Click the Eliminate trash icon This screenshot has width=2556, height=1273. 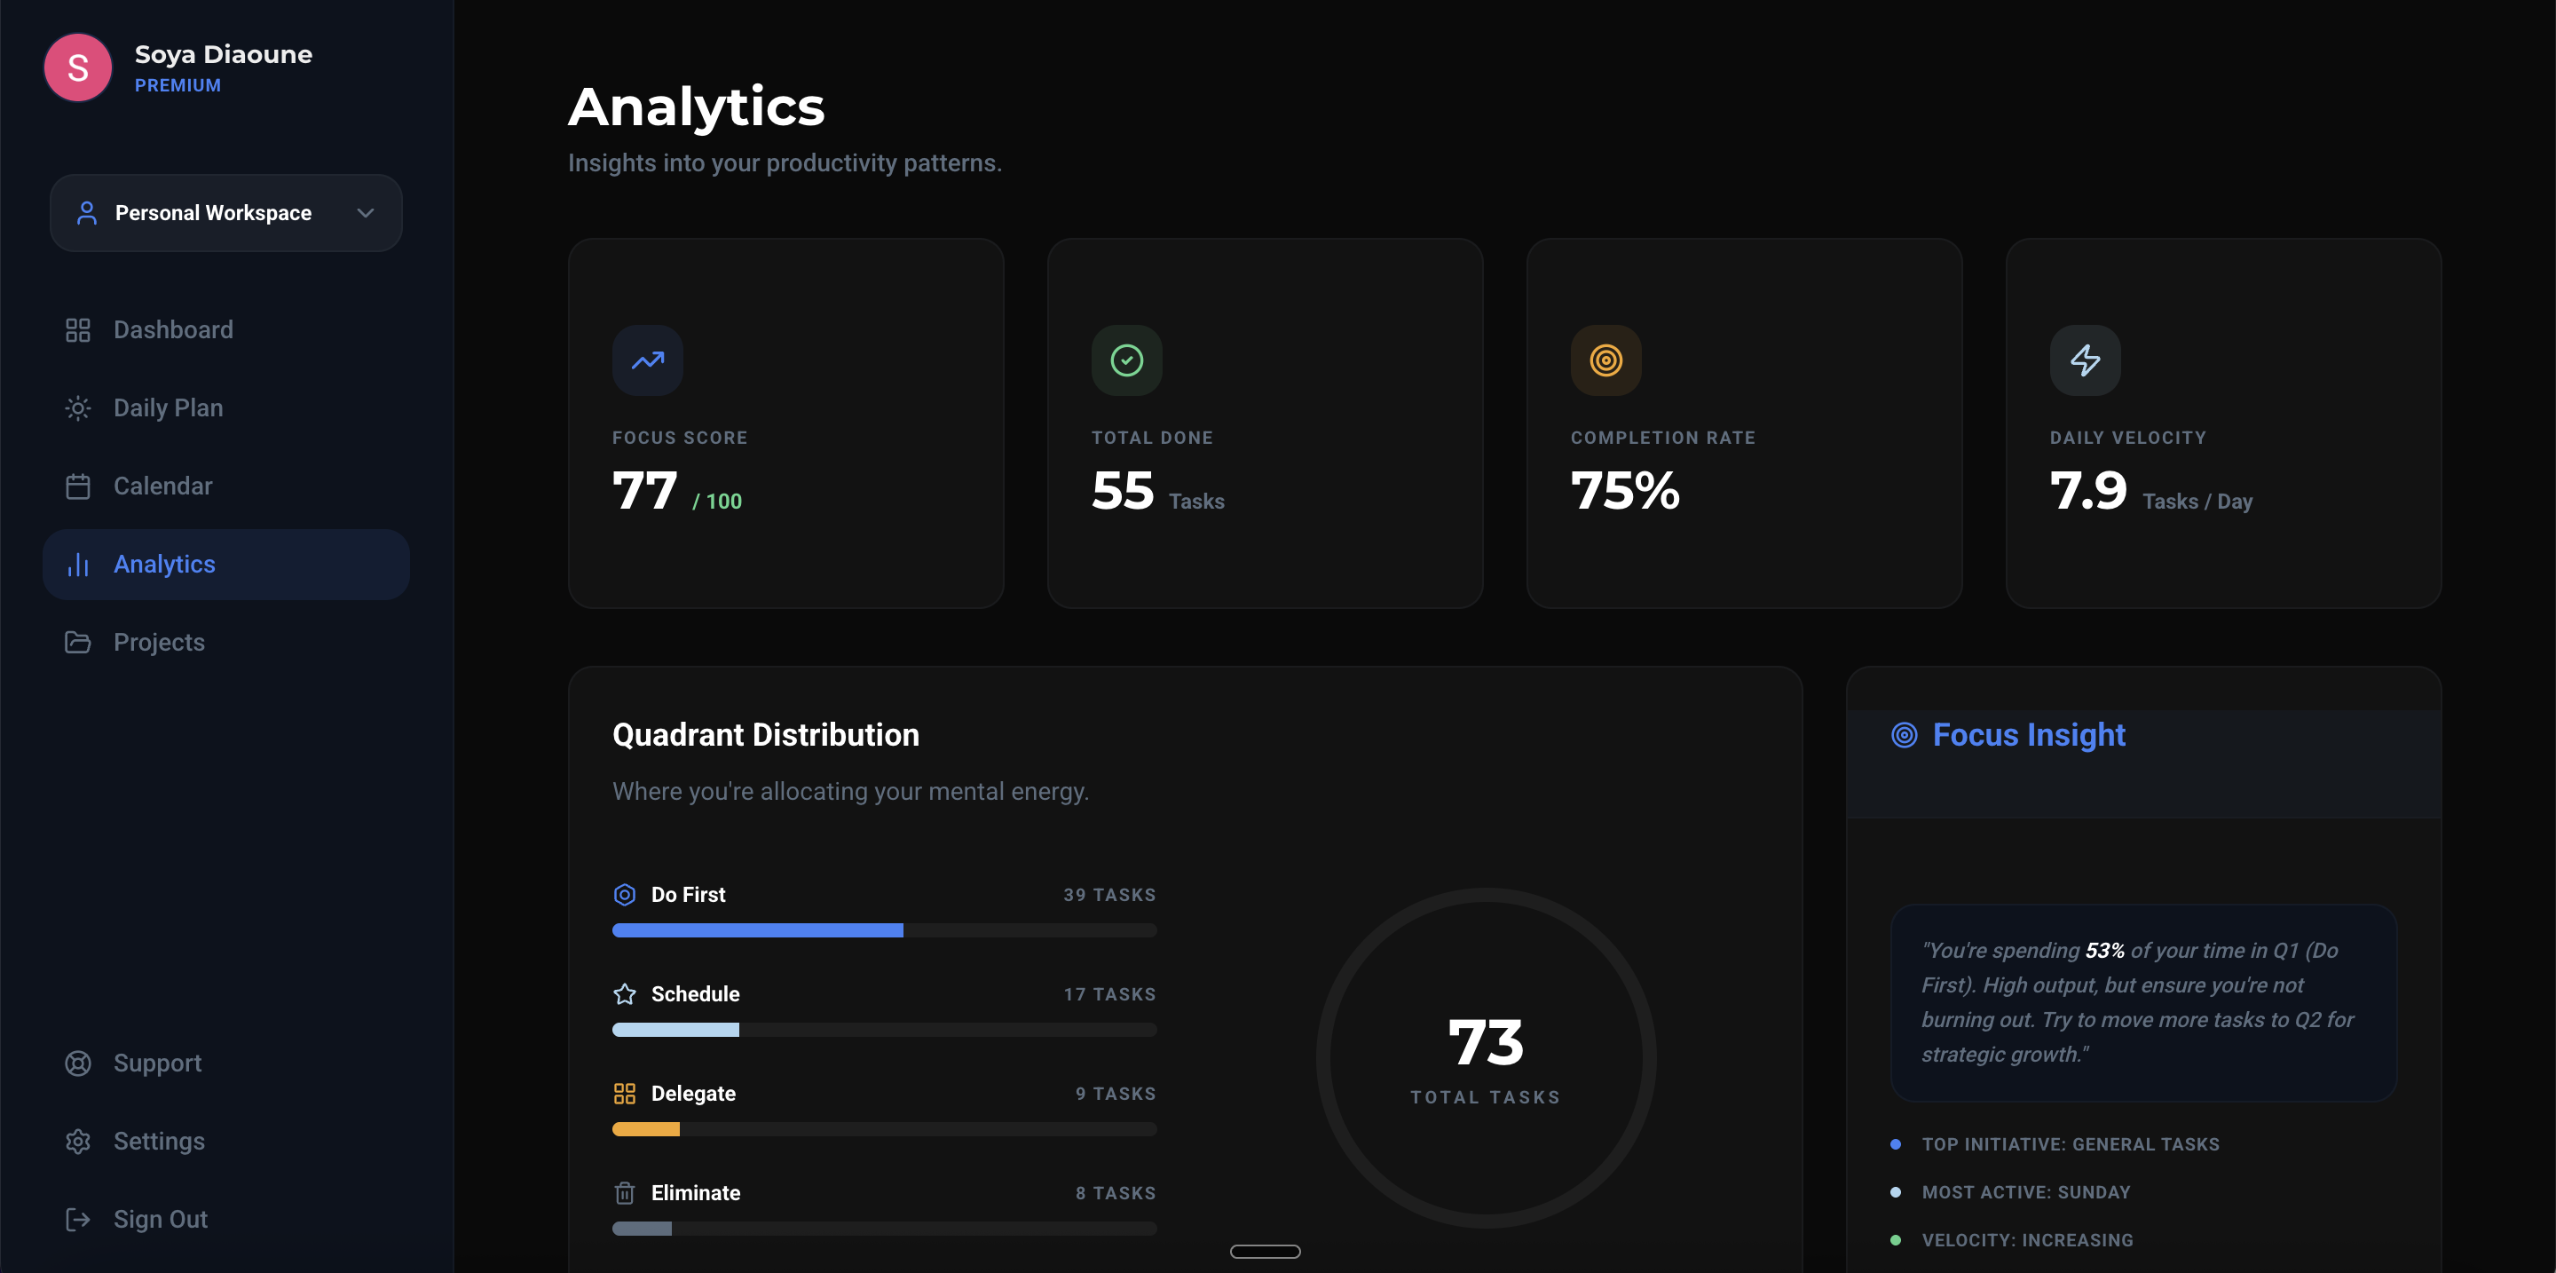pos(624,1192)
